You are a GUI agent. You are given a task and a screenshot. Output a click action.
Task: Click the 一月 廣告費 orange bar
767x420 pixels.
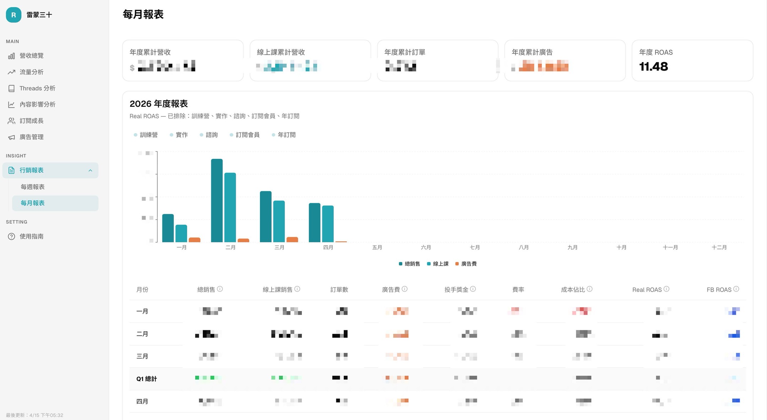195,240
